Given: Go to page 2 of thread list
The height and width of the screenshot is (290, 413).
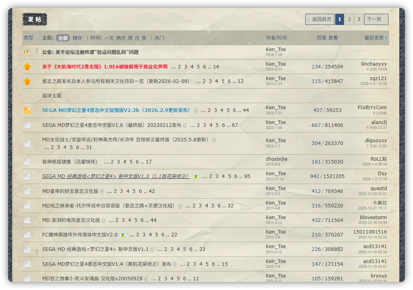Looking at the screenshot, I should (x=349, y=19).
